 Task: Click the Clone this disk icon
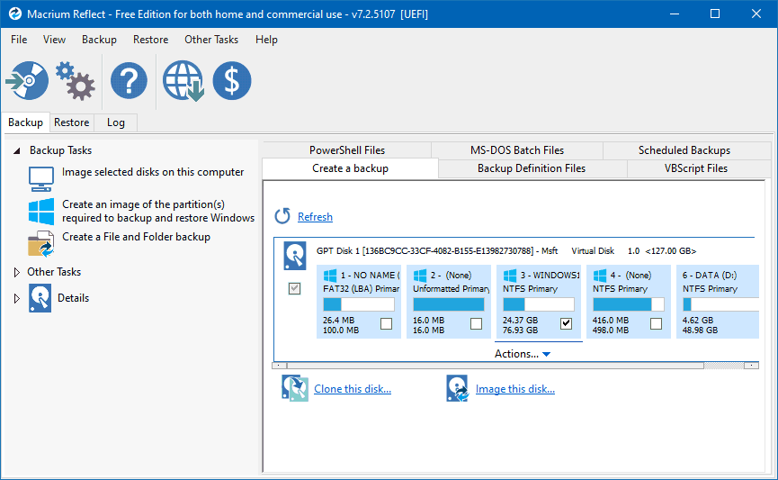[x=295, y=388]
